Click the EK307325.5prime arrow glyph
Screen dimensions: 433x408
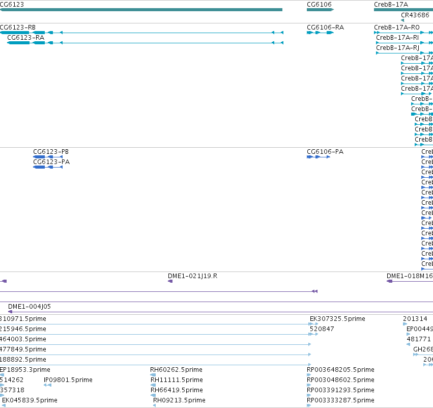[x=313, y=324]
